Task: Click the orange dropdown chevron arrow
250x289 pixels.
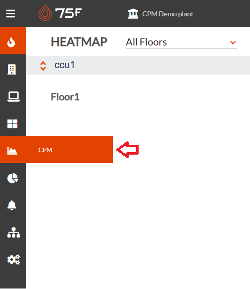Action: [233, 42]
